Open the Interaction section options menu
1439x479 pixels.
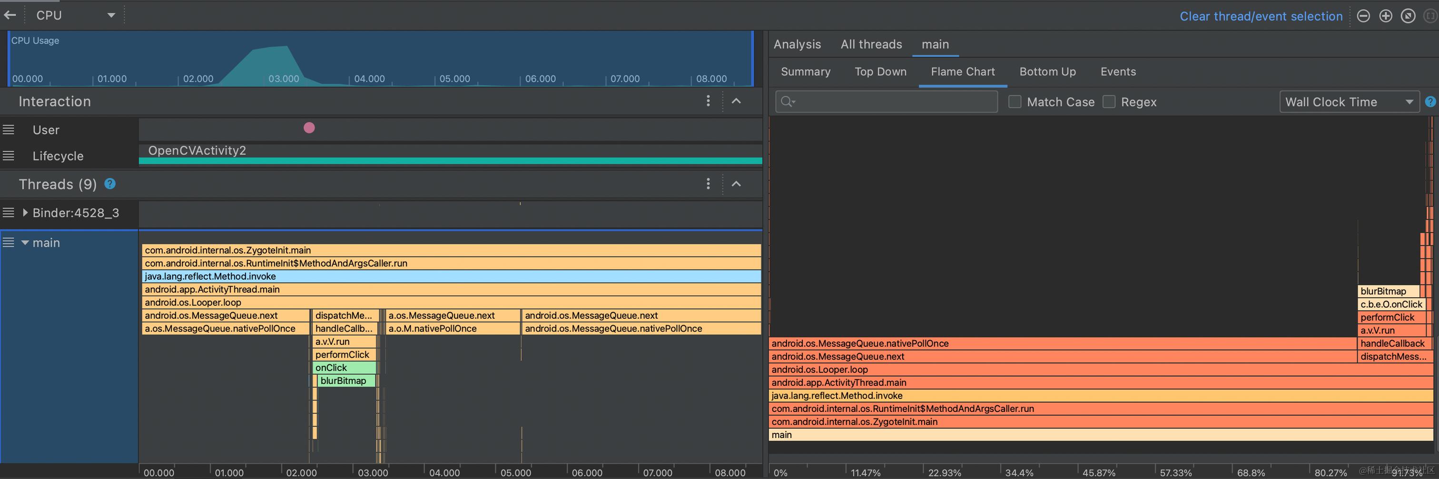[708, 101]
